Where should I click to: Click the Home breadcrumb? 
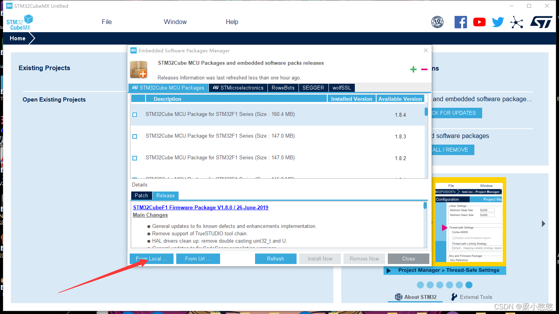point(18,38)
